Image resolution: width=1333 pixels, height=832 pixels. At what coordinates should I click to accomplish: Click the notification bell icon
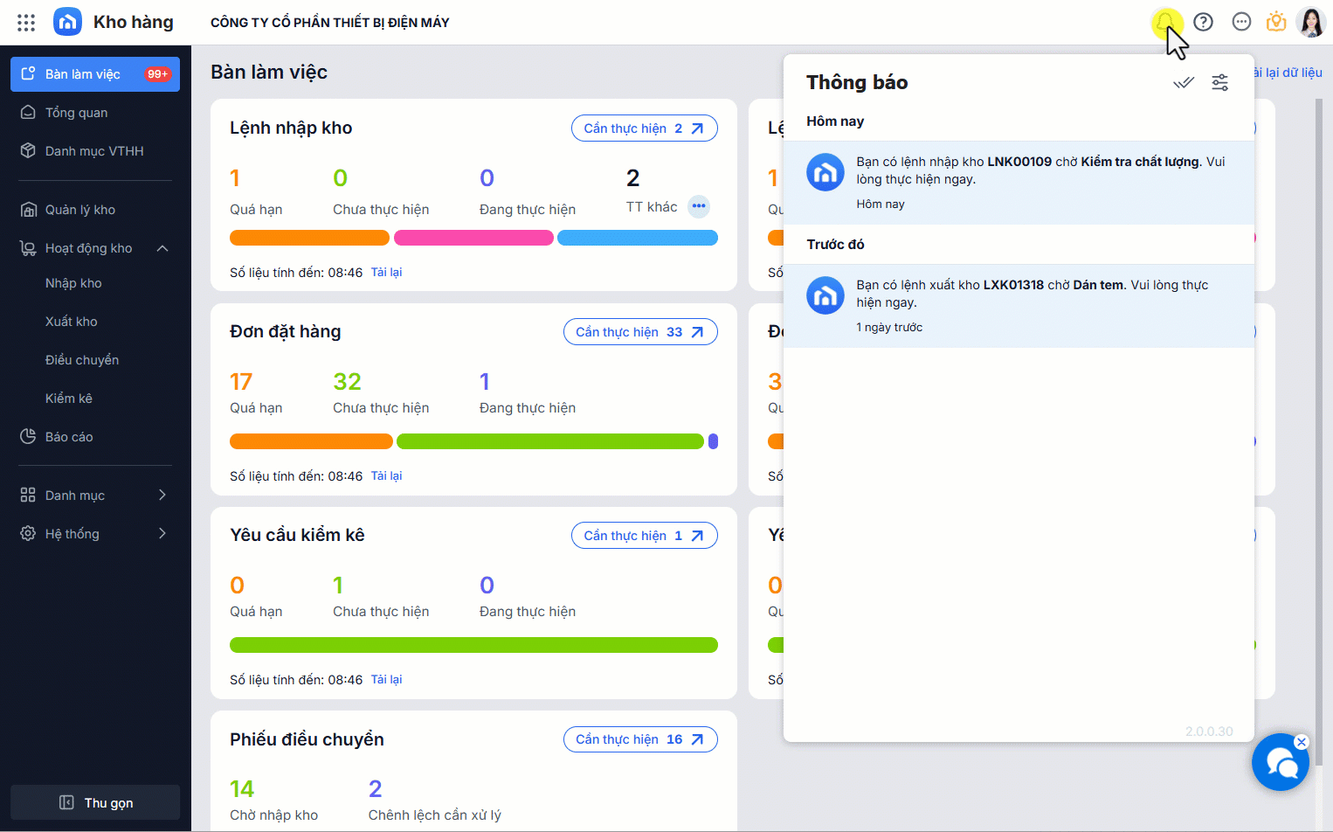pyautogui.click(x=1165, y=22)
